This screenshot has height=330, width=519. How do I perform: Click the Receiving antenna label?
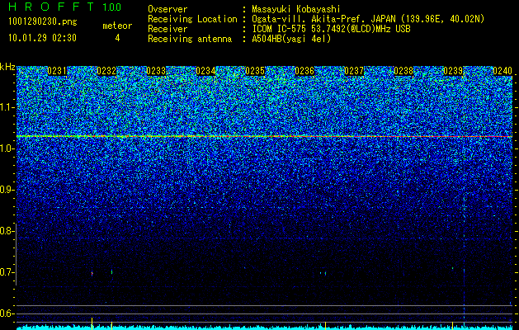[x=190, y=39]
